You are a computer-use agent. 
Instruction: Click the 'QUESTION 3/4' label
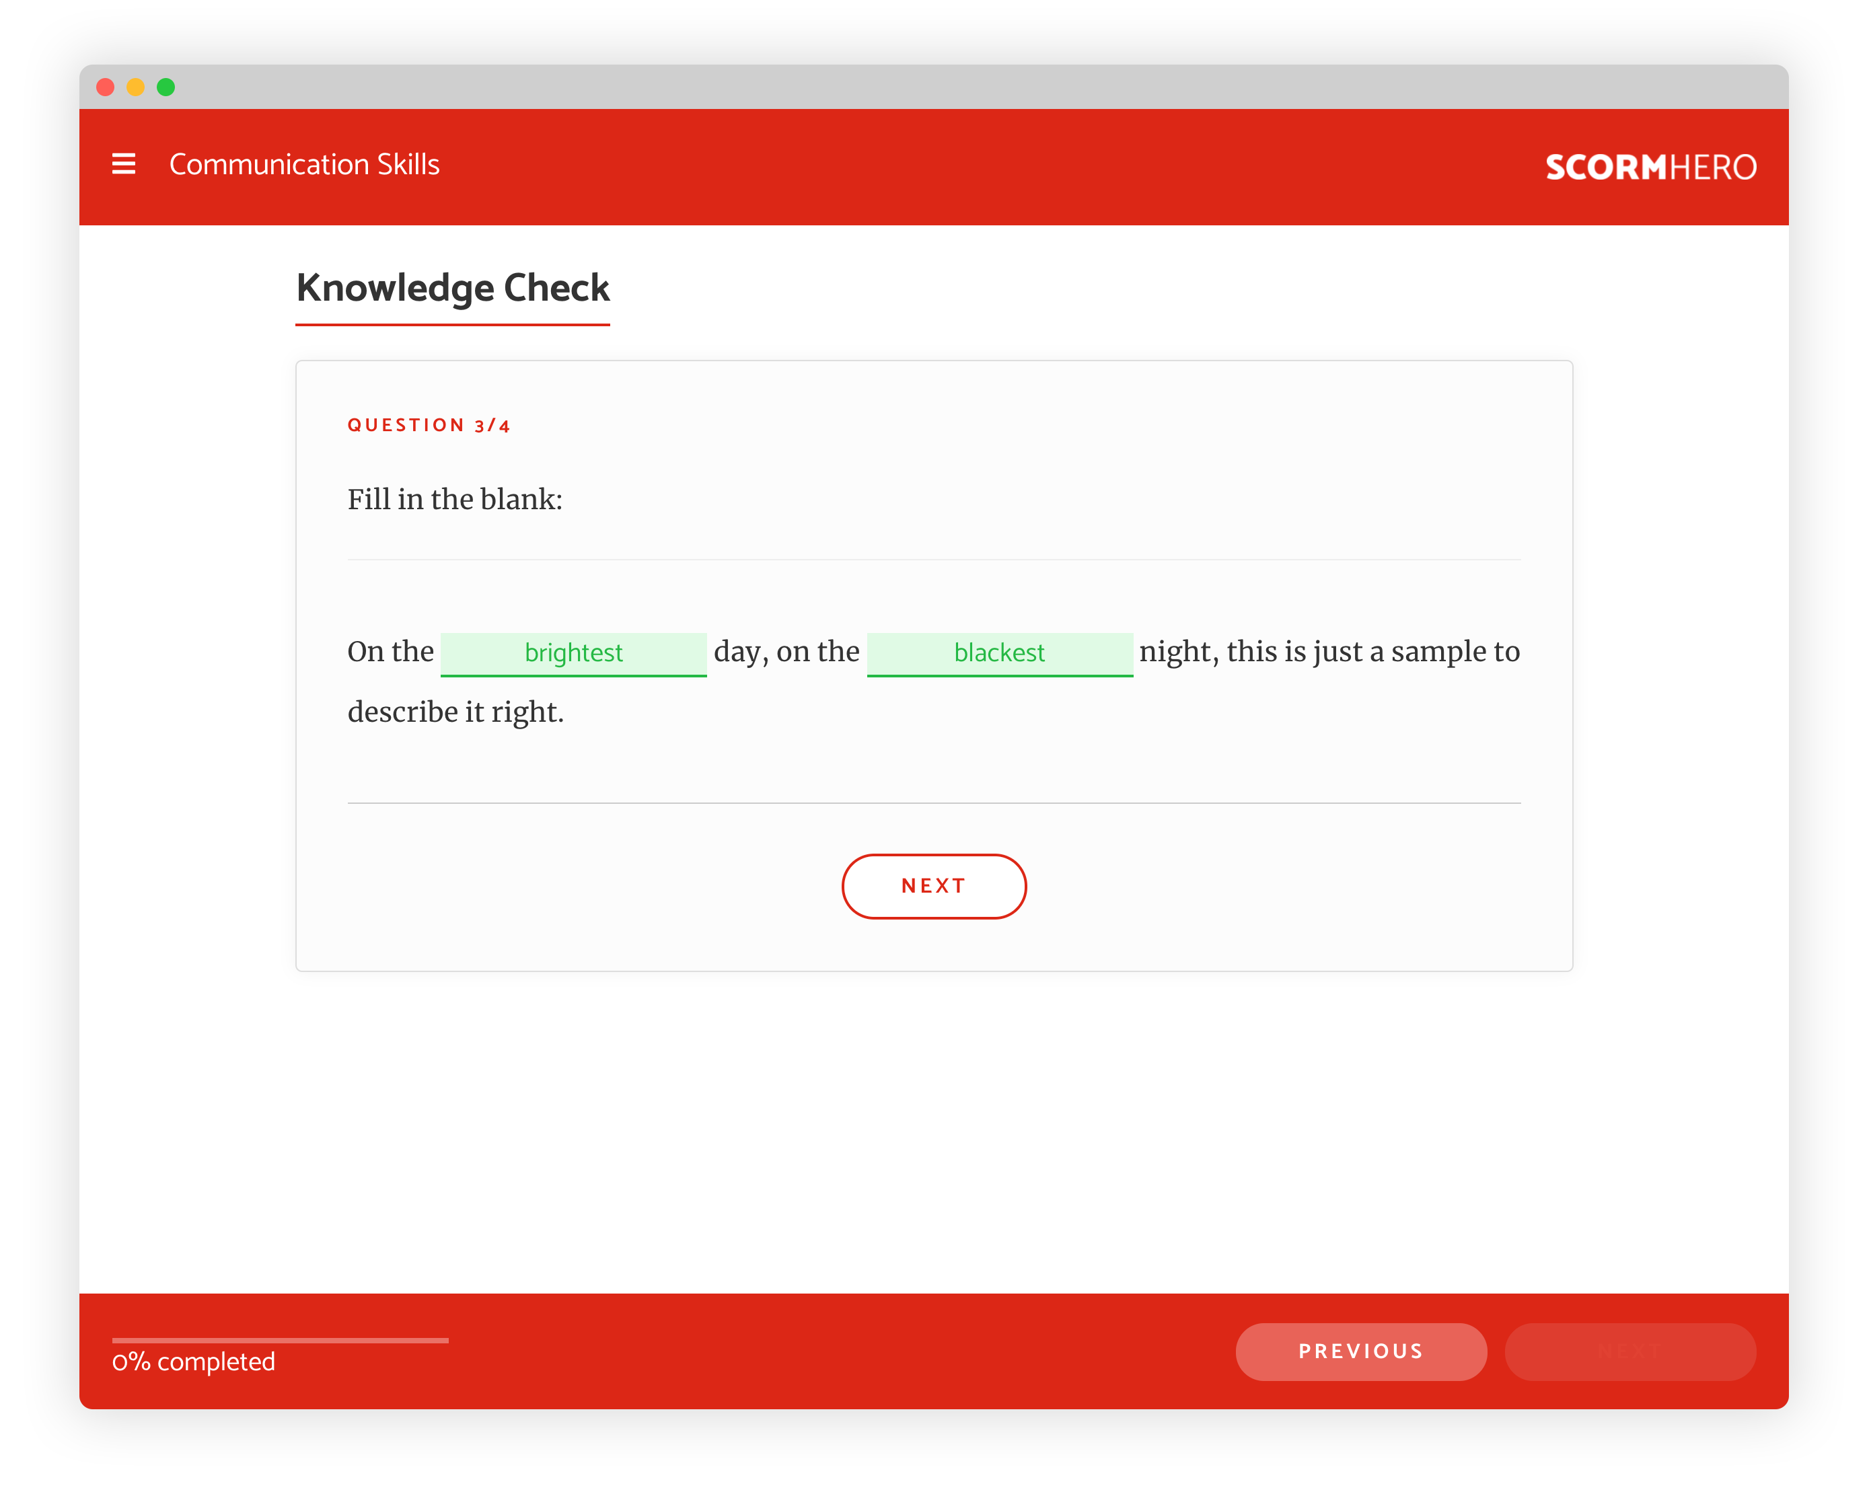(430, 425)
